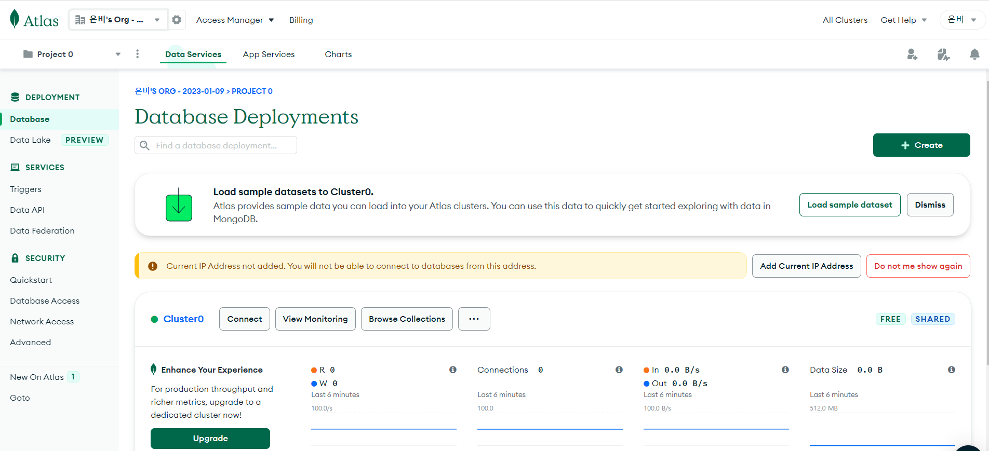Open Network Access in the sidebar

coord(42,321)
